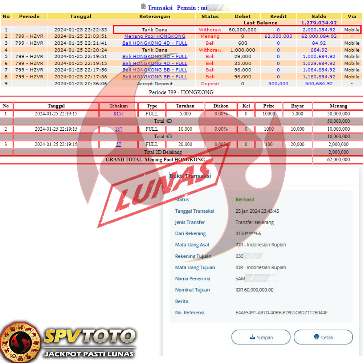Open Beli HONGKONG BB link at 22:17:56
363x363 pixels.
click(155, 70)
